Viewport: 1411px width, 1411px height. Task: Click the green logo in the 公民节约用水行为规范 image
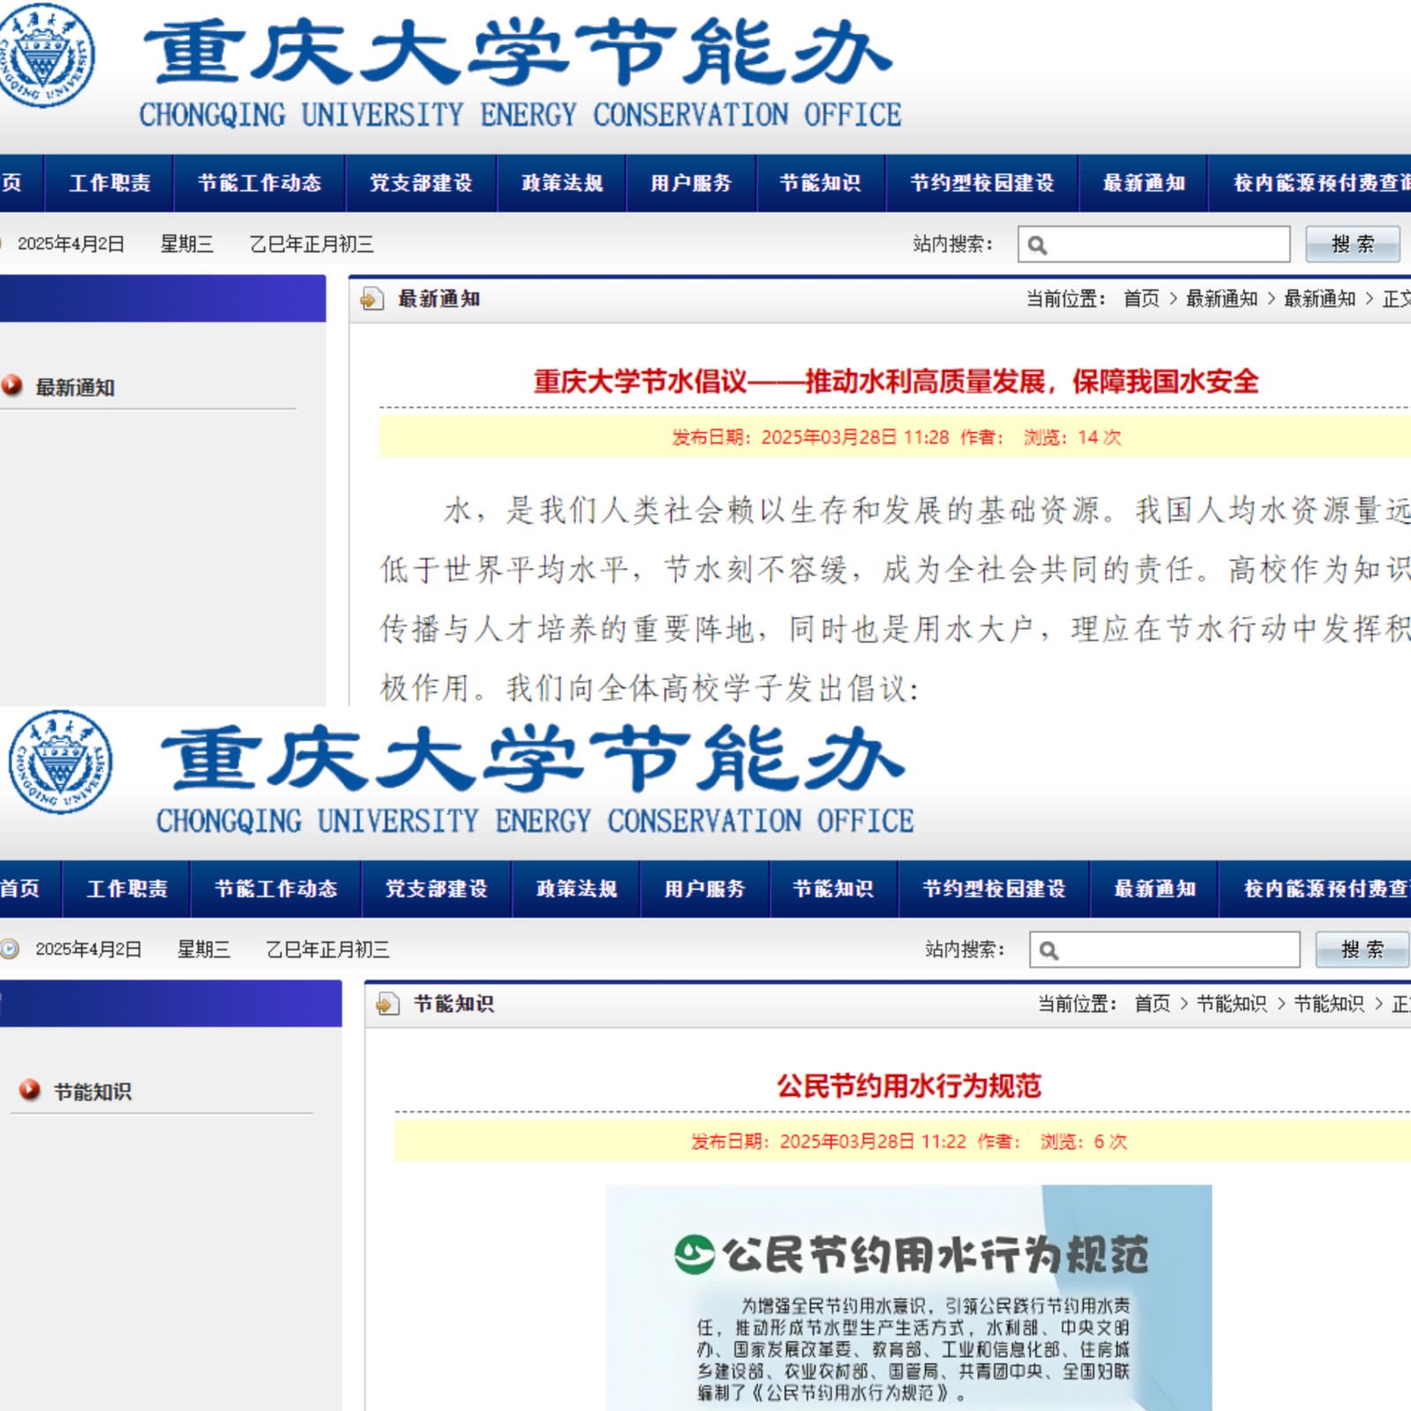694,1254
